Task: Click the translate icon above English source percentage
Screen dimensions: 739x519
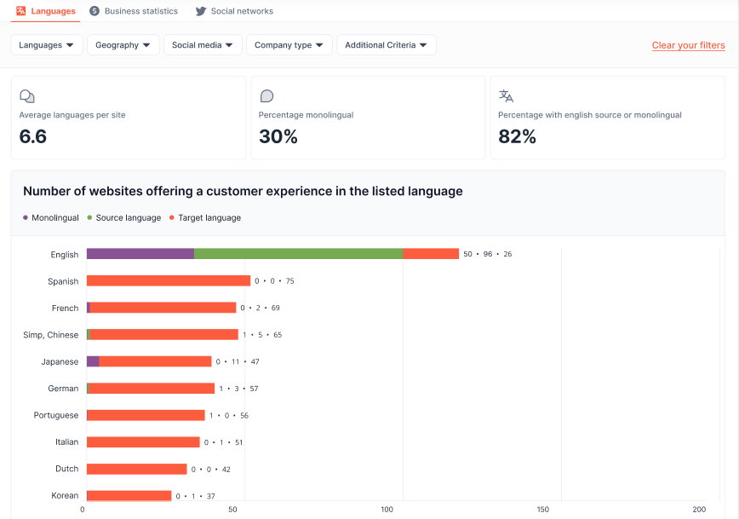Action: point(506,96)
